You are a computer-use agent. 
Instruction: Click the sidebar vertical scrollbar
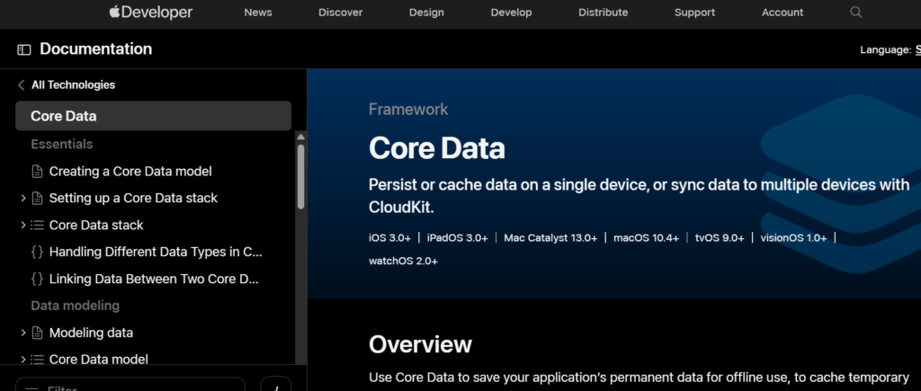click(x=300, y=180)
